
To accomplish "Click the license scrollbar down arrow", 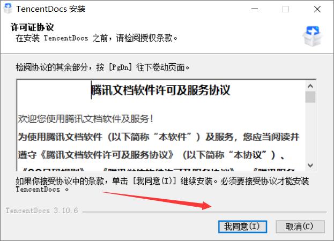I will (310, 165).
